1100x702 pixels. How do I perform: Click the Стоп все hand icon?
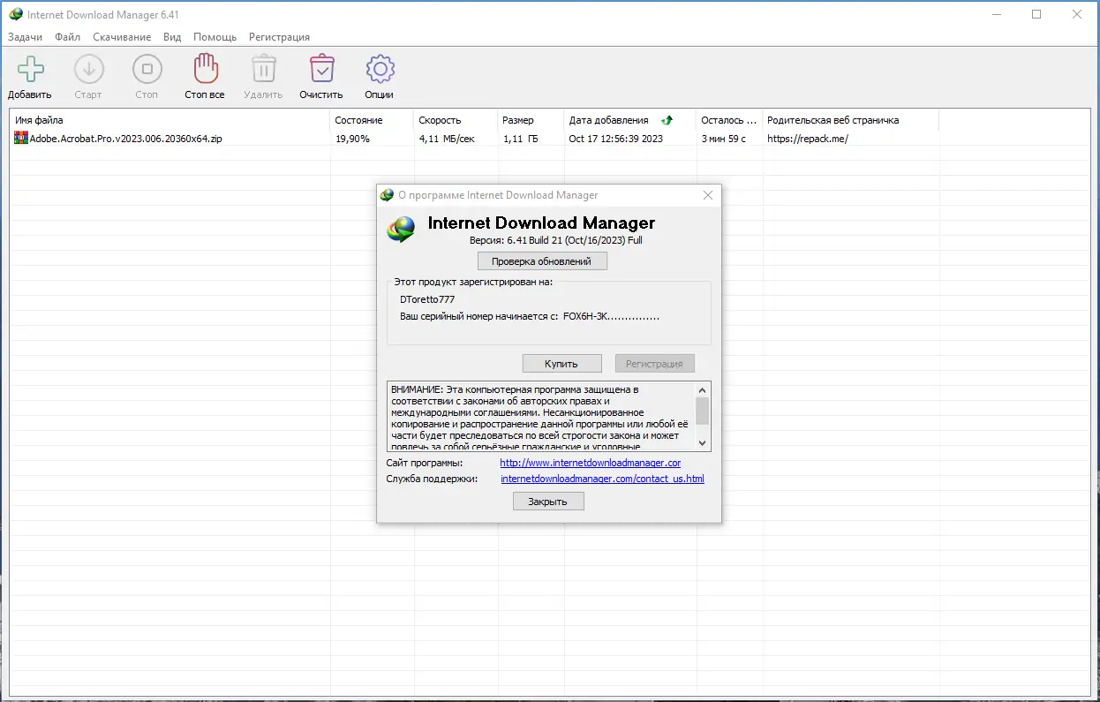coord(205,69)
